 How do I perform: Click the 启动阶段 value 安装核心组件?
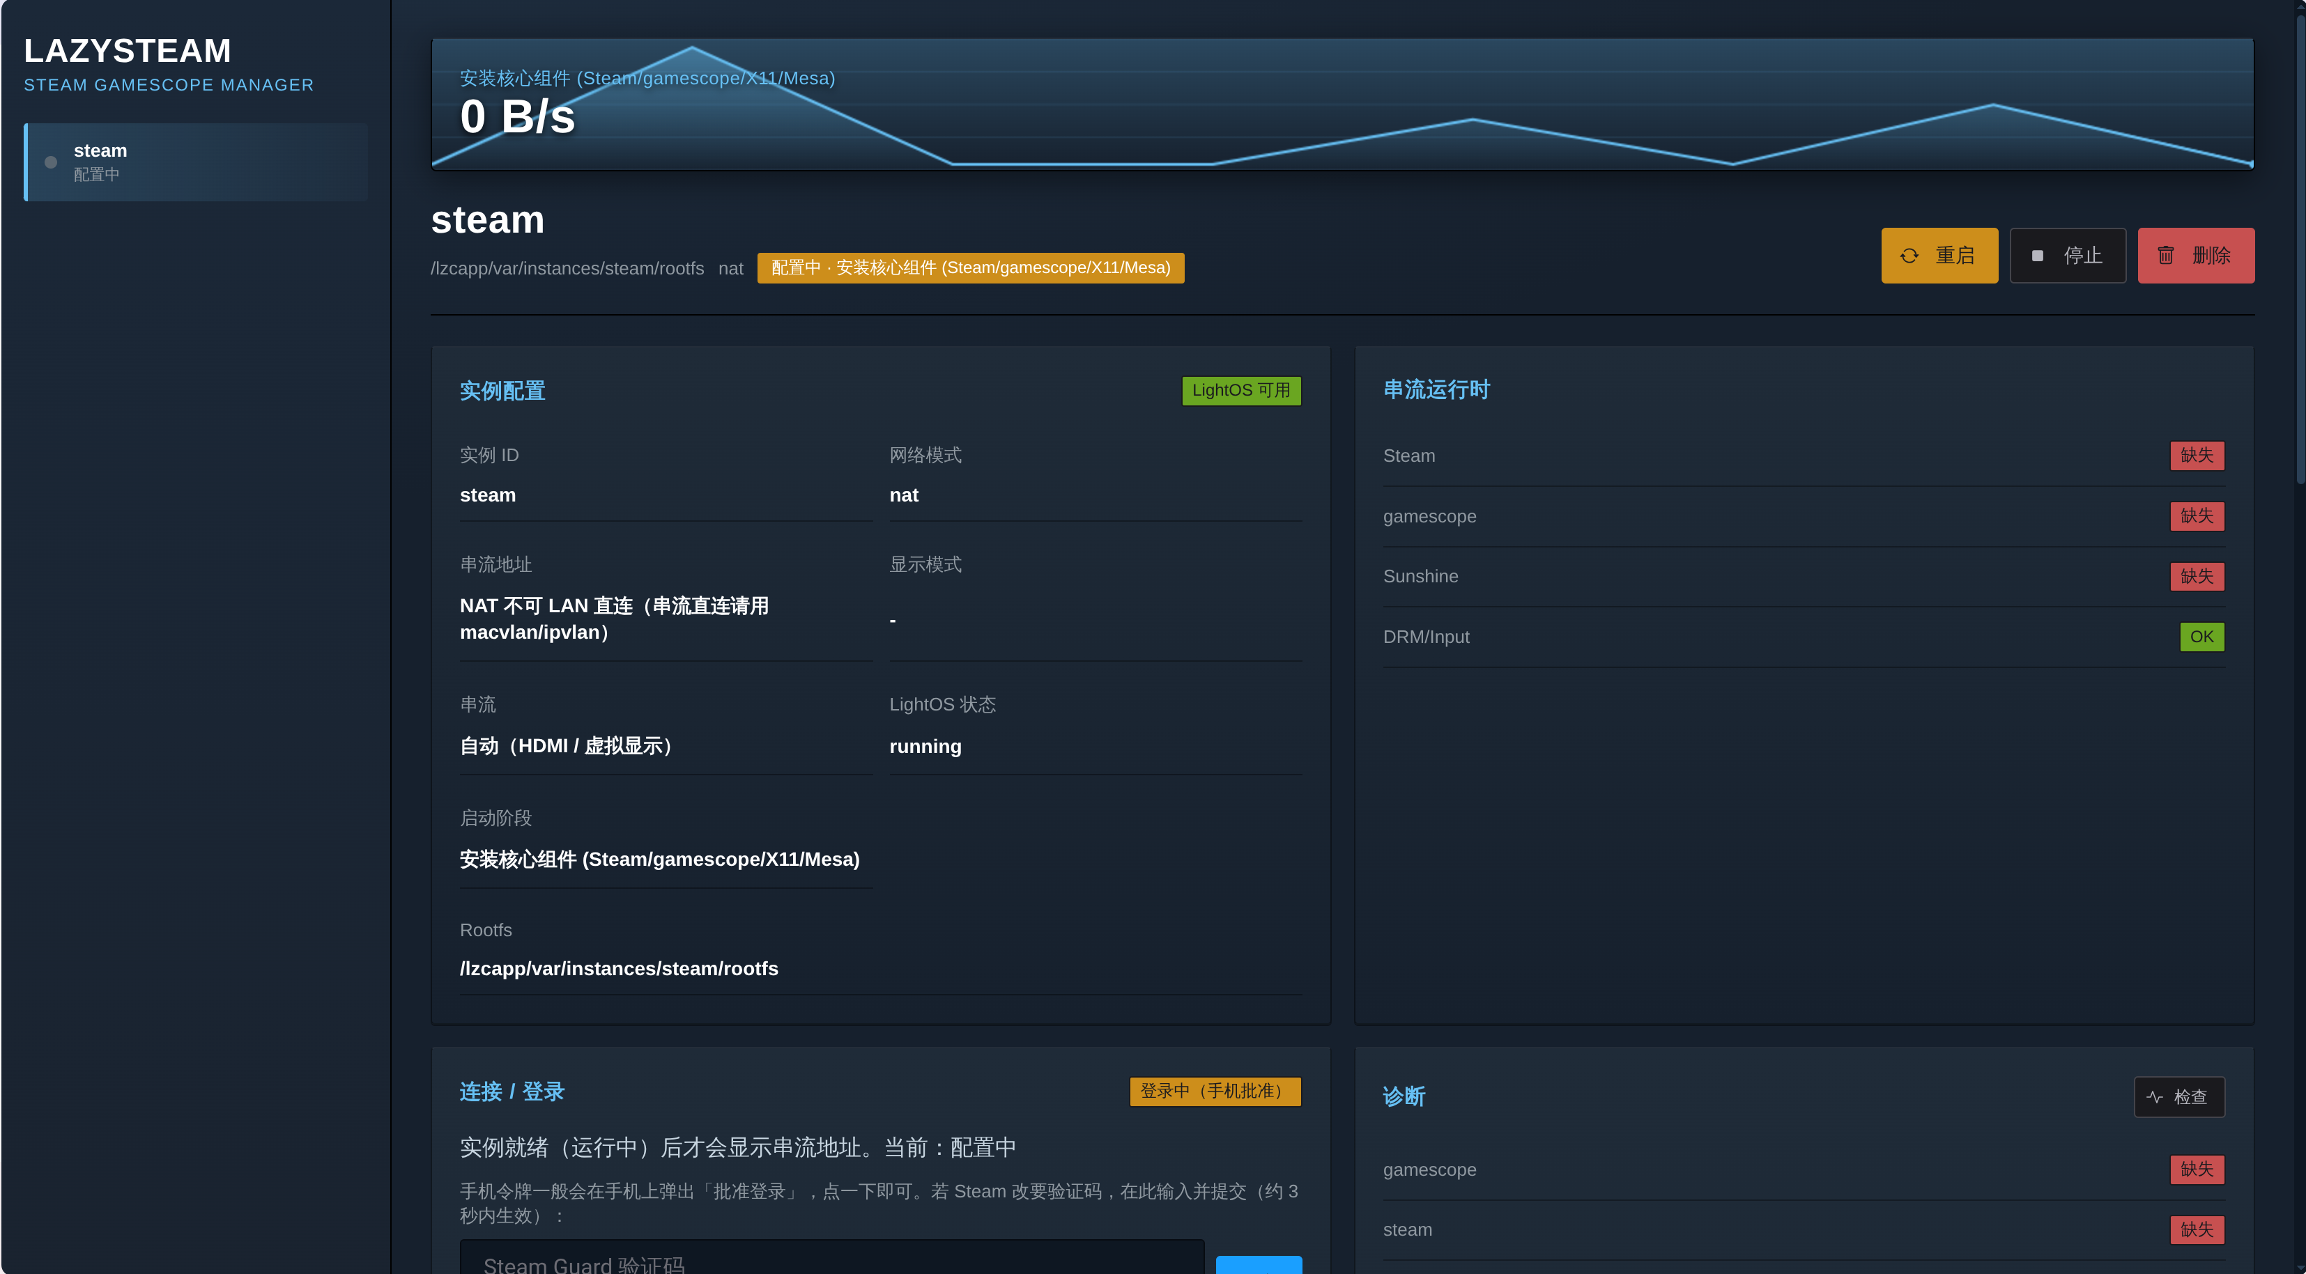(659, 860)
